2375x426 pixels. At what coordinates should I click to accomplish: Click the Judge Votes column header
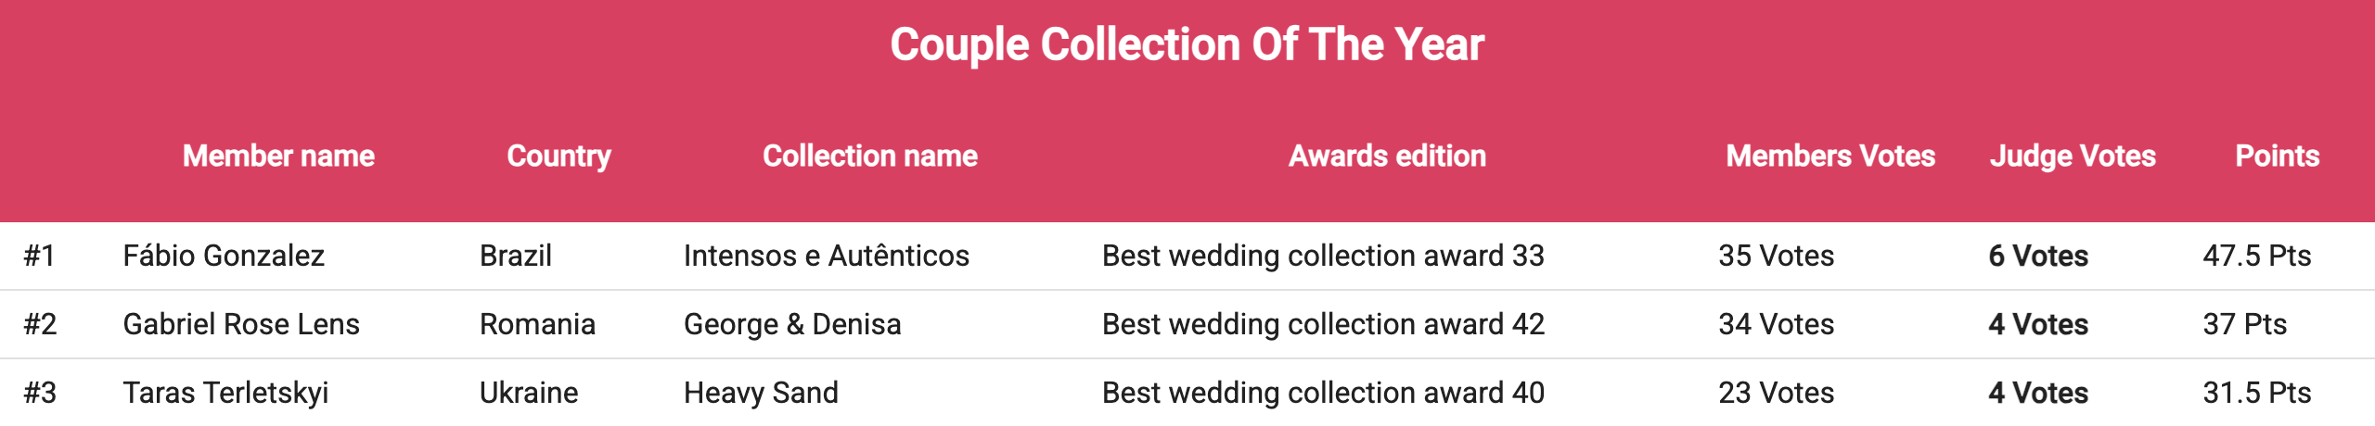pyautogui.click(x=2073, y=156)
